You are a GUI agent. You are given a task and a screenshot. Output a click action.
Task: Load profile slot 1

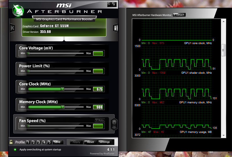(28, 142)
